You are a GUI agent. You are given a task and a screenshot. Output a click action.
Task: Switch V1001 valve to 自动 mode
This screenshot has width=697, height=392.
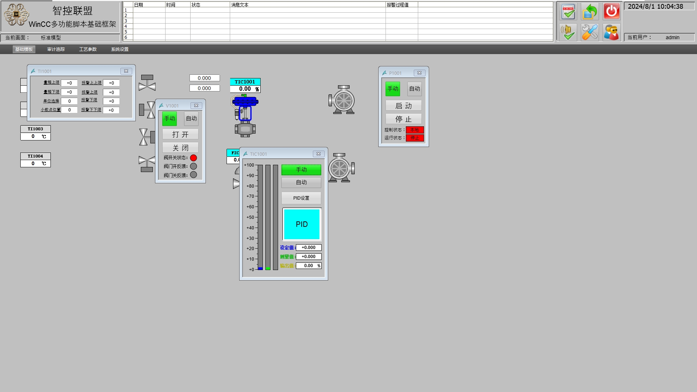191,119
